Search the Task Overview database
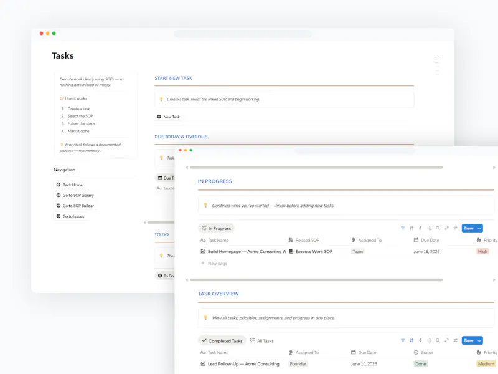 (438, 340)
